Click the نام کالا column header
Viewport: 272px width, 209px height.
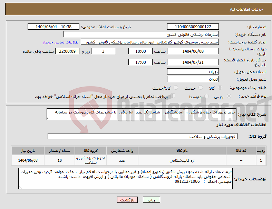coord(182,151)
